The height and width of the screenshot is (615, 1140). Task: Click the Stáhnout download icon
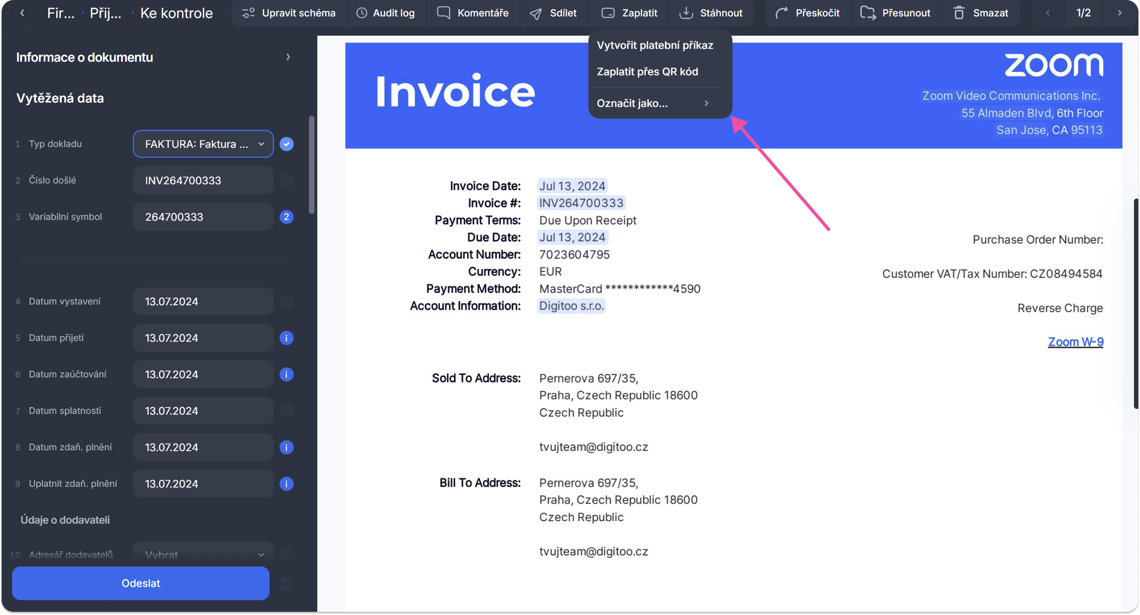686,13
